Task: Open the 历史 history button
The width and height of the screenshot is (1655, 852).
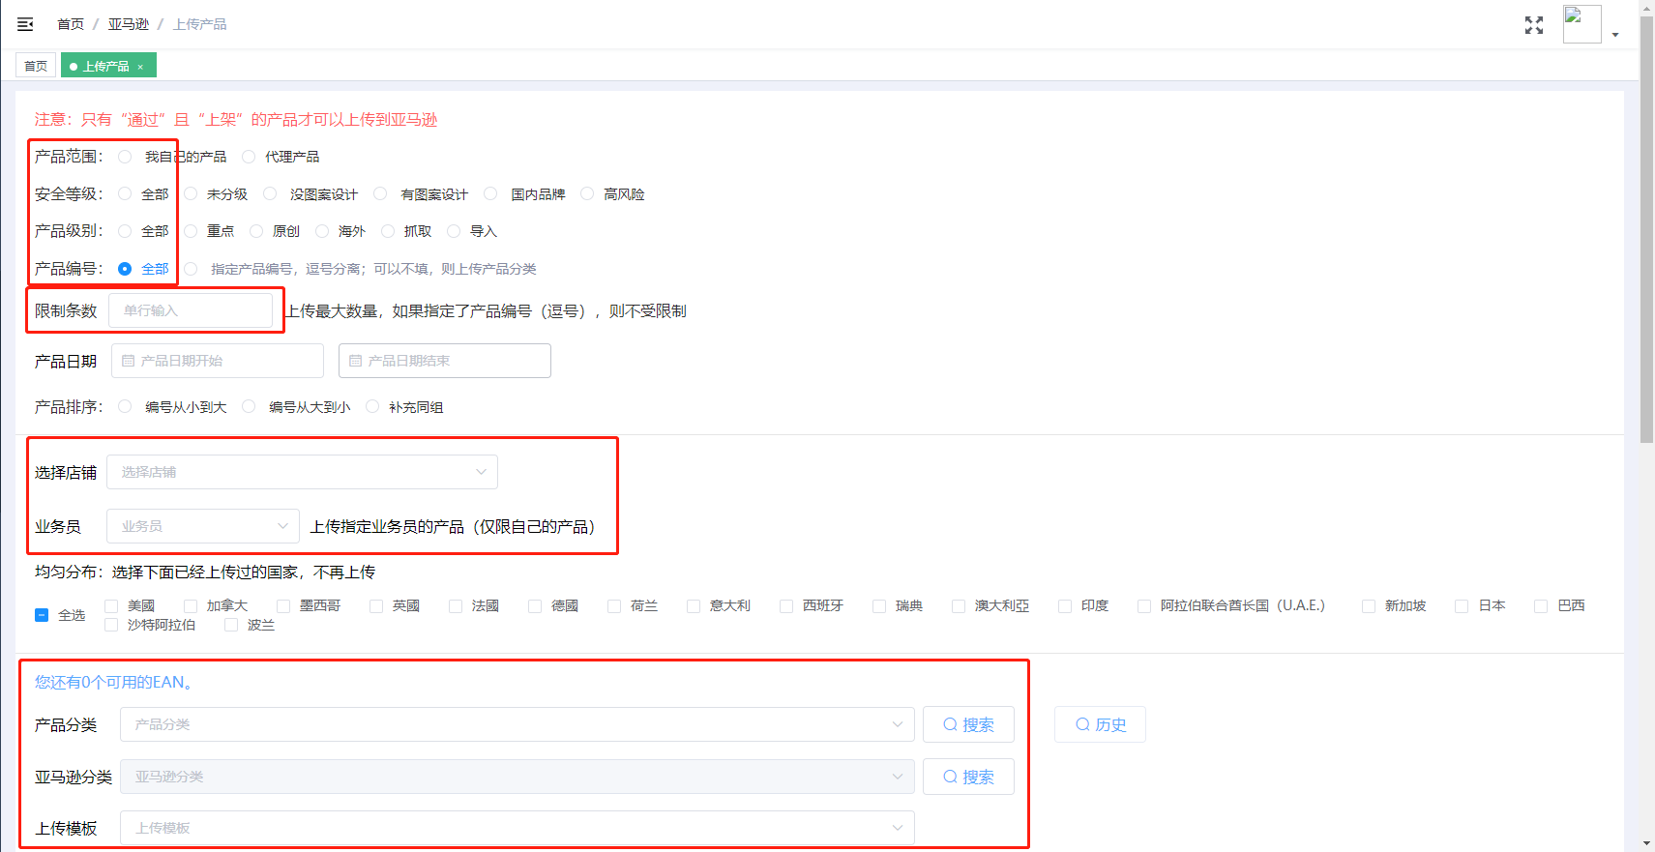Action: coord(1100,724)
